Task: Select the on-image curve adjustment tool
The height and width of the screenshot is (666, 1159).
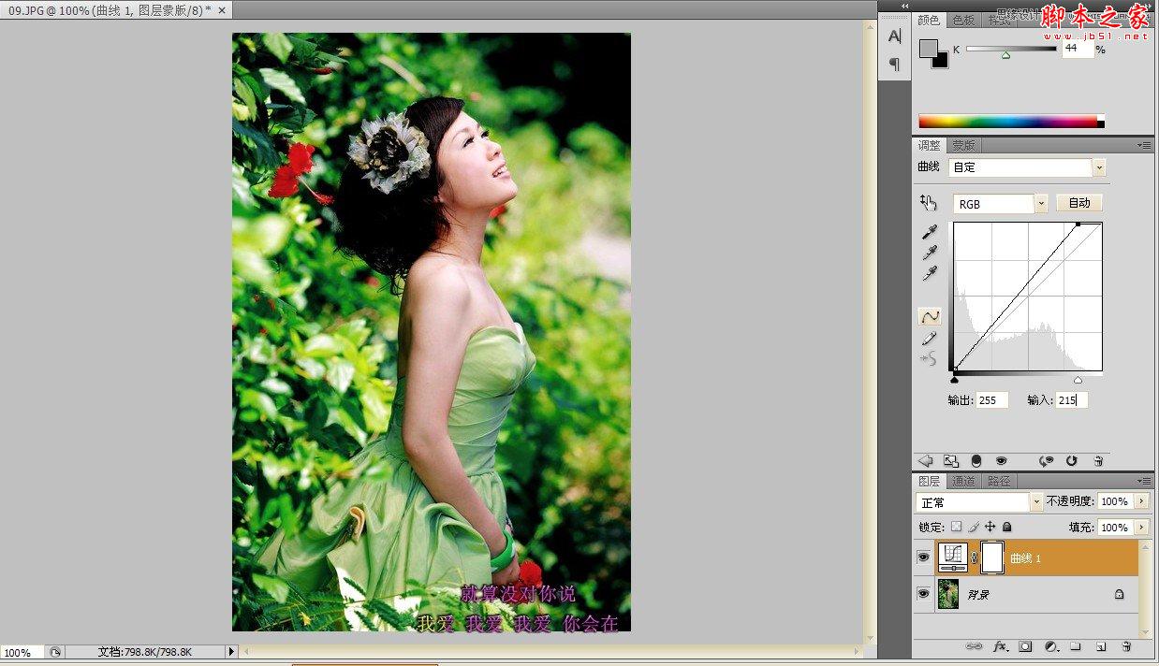Action: click(x=929, y=202)
